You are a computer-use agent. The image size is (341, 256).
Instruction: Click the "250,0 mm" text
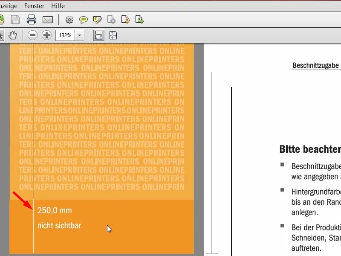(55, 210)
